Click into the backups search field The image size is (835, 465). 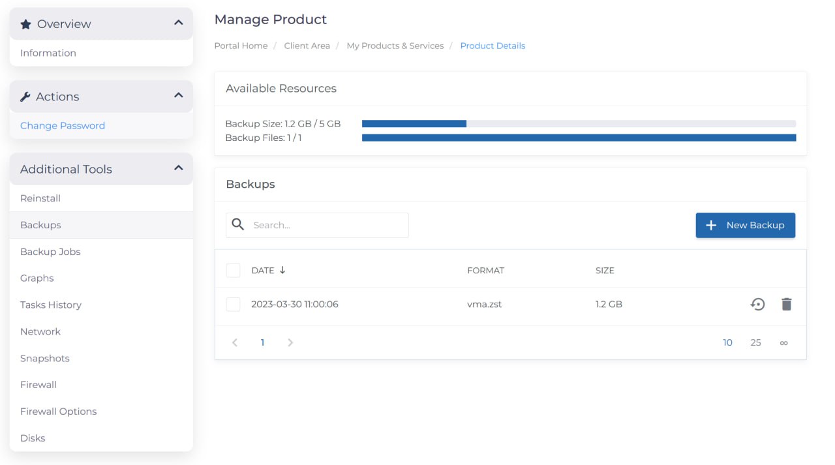pos(326,225)
